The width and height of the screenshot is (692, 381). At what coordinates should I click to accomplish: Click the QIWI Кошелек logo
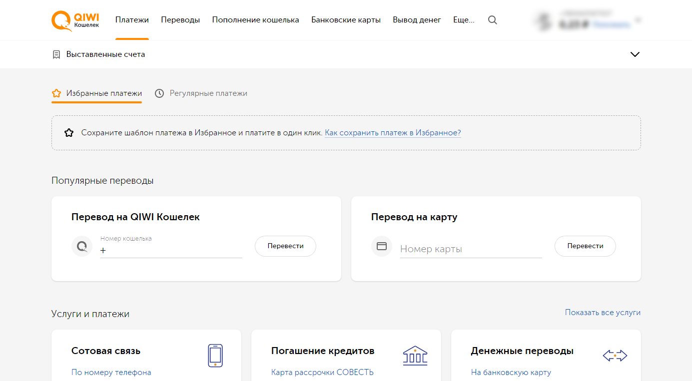tap(74, 20)
